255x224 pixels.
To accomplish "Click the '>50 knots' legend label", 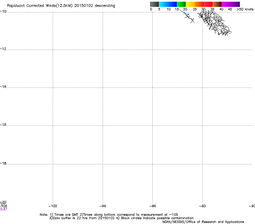I will tap(245, 9).
